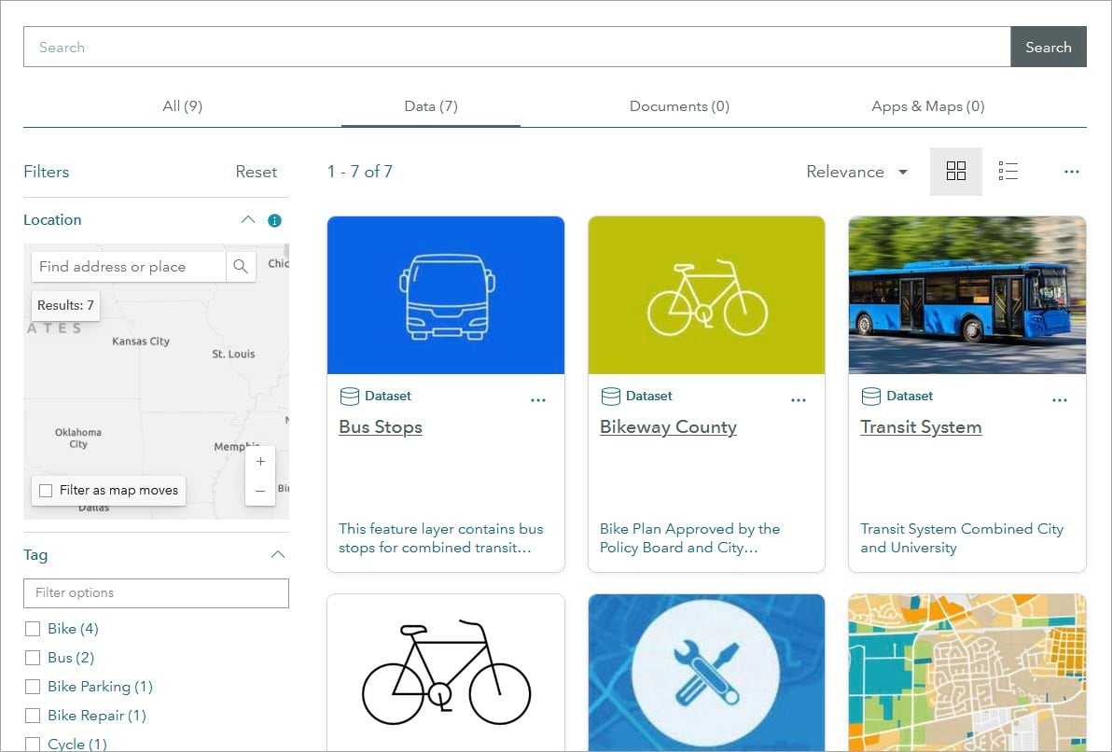Collapse the Tag filter section

click(x=277, y=555)
